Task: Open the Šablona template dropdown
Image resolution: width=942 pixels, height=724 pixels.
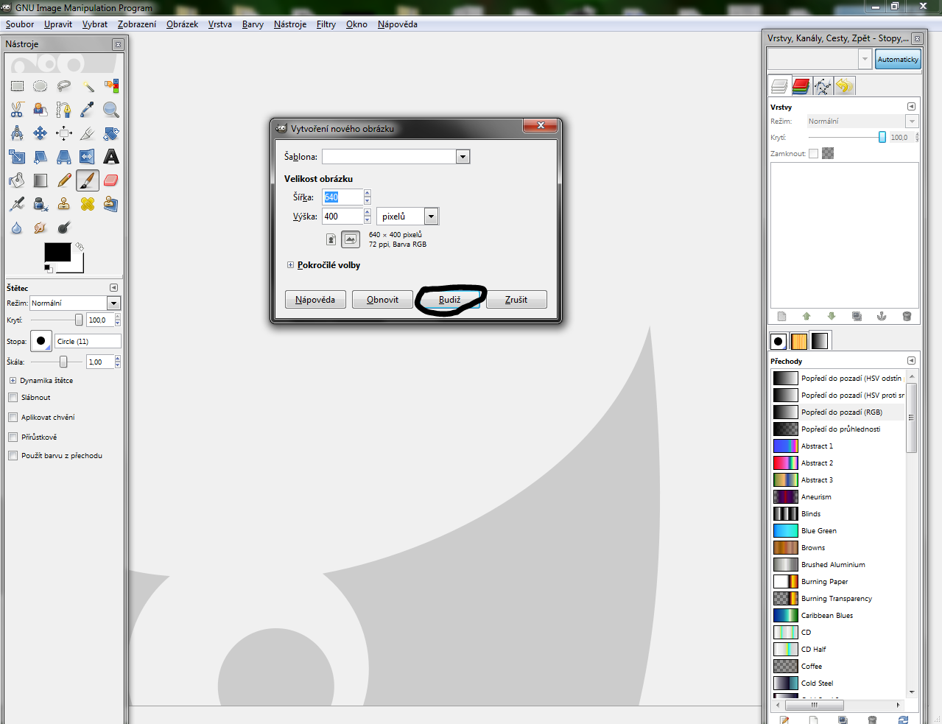Action: click(463, 157)
